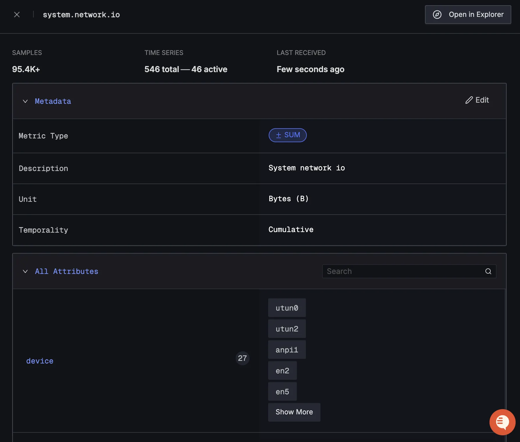Toggle visibility of the Metadata section
Image resolution: width=520 pixels, height=442 pixels.
pos(25,101)
